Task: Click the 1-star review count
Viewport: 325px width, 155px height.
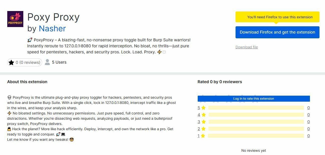Action: tap(308, 136)
